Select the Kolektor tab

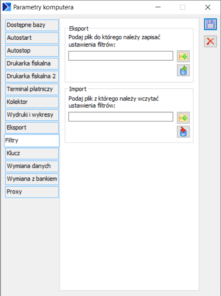pyautogui.click(x=32, y=102)
